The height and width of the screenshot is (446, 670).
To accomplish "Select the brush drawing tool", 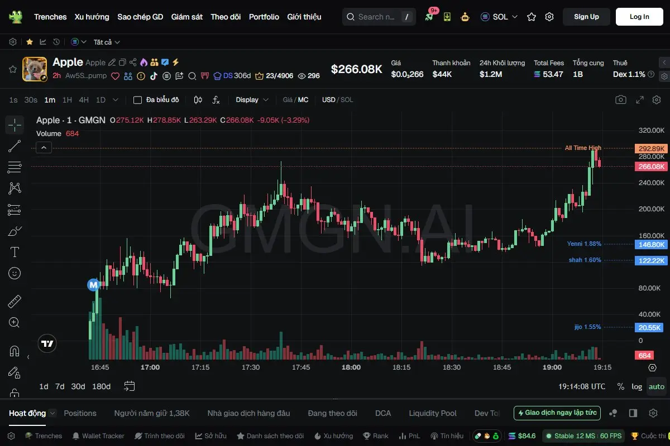I will tap(15, 231).
